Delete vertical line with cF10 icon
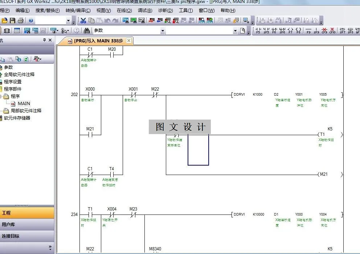The width and height of the screenshot is (360, 254). tap(332, 30)
